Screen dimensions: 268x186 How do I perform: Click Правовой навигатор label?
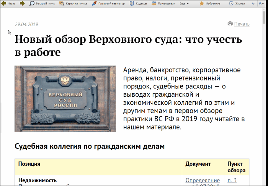pyautogui.click(x=112, y=3)
